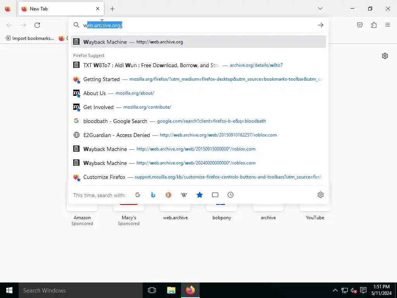Click the go arrow in address bar
Viewport: 397px width, 298px height.
point(321,25)
